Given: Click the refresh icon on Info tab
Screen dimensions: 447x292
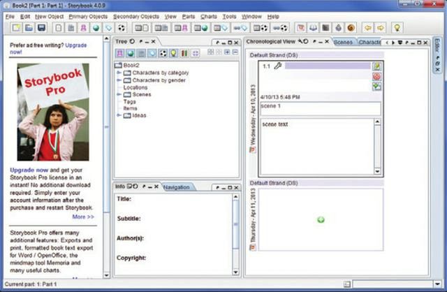Looking at the screenshot, I should 135,187.
